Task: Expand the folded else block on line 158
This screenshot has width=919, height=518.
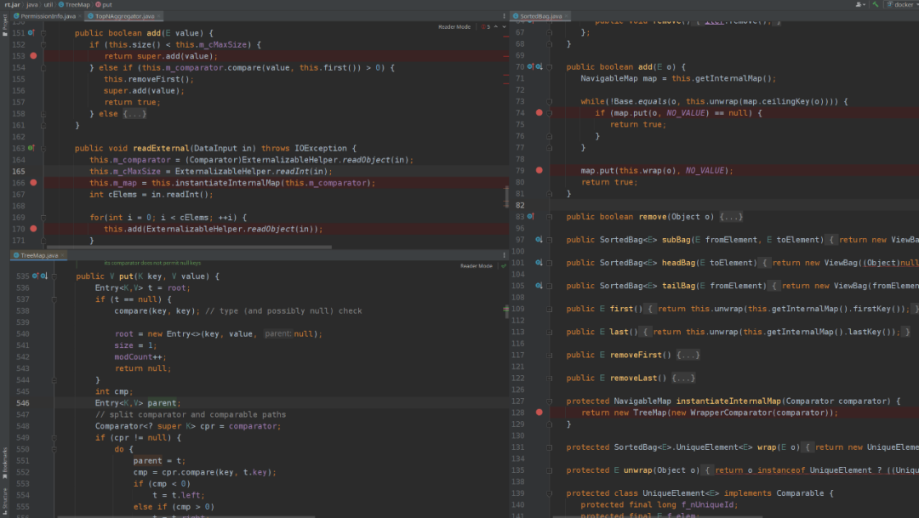Action: pyautogui.click(x=134, y=114)
